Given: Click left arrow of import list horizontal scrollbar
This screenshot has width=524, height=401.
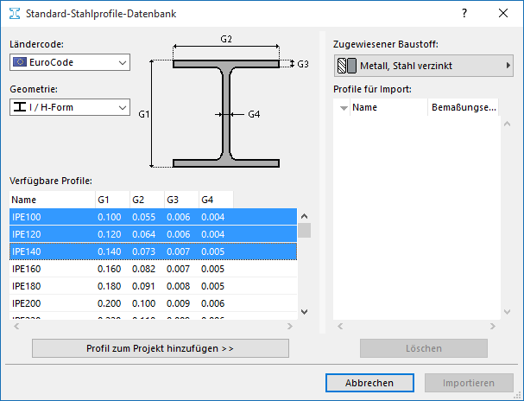Looking at the screenshot, I should tap(340, 326).
